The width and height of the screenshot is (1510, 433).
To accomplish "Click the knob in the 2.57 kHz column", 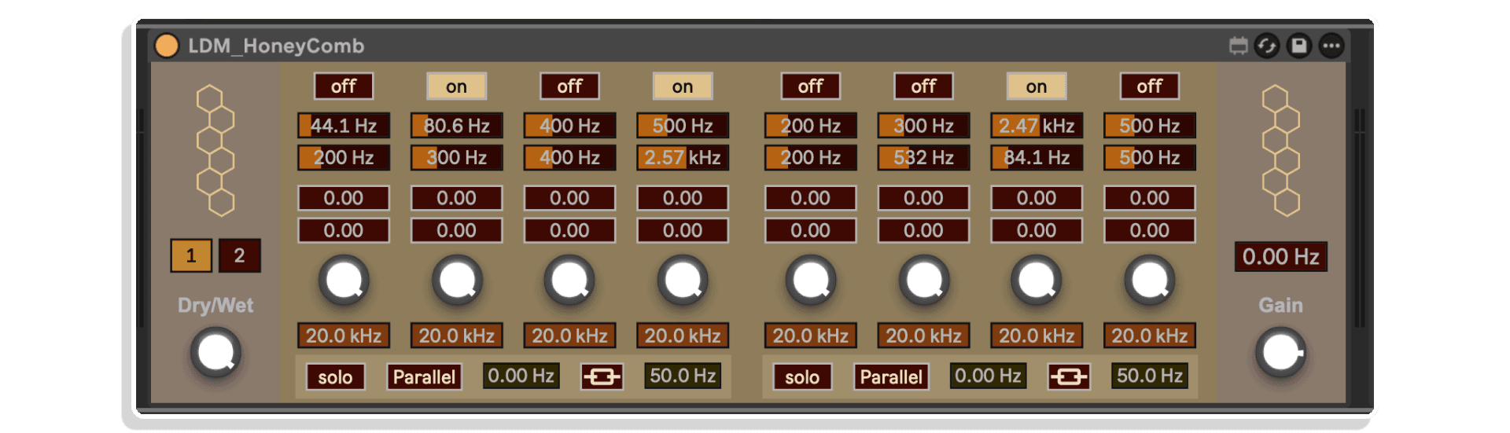I will [683, 281].
